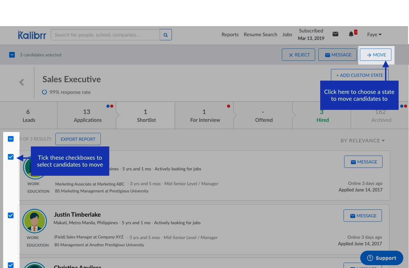The height and width of the screenshot is (268, 409).
Task: Click the search input field
Action: (105, 35)
